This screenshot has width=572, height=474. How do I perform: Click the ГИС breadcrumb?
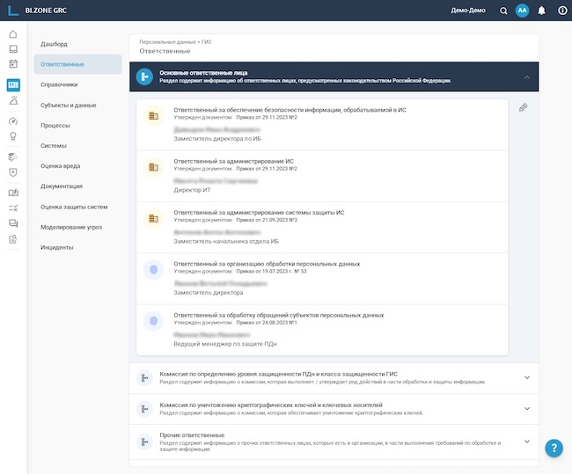[x=207, y=42]
